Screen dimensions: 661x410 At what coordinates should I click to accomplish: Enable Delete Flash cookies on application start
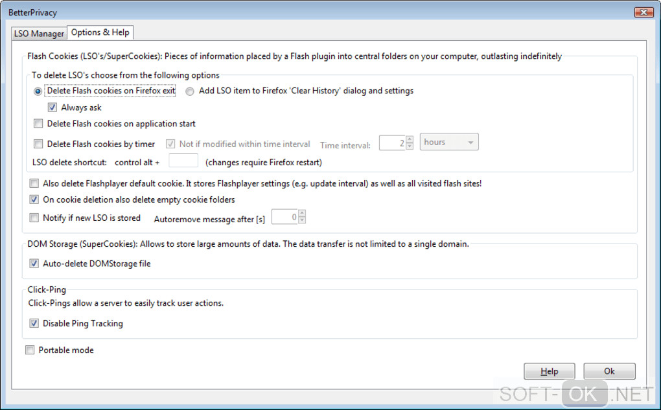pyautogui.click(x=38, y=124)
